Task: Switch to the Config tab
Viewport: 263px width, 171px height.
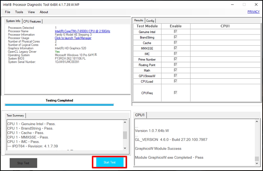Action: [x=150, y=21]
